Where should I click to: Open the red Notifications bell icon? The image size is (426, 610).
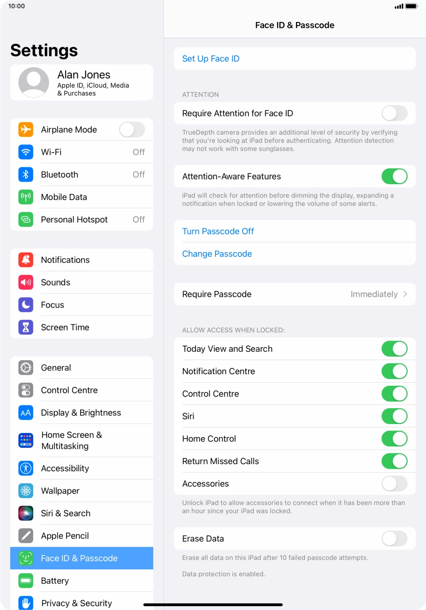(26, 260)
